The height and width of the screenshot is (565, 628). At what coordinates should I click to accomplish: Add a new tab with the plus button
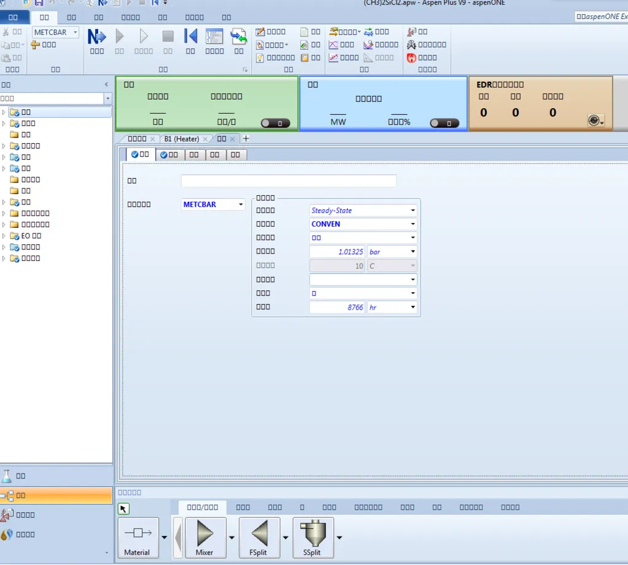[x=246, y=138]
